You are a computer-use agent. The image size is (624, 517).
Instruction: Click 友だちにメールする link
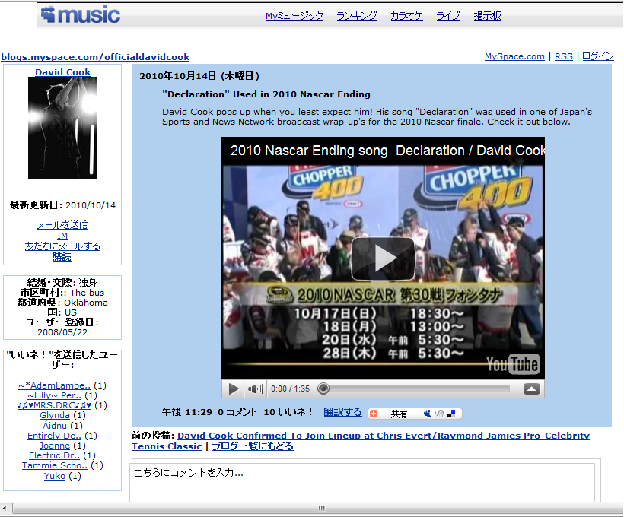tap(62, 246)
